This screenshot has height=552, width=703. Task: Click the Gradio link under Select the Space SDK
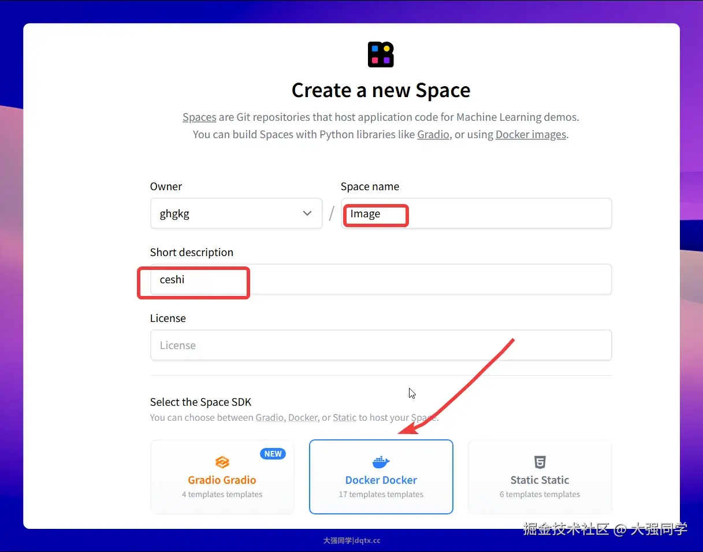269,417
